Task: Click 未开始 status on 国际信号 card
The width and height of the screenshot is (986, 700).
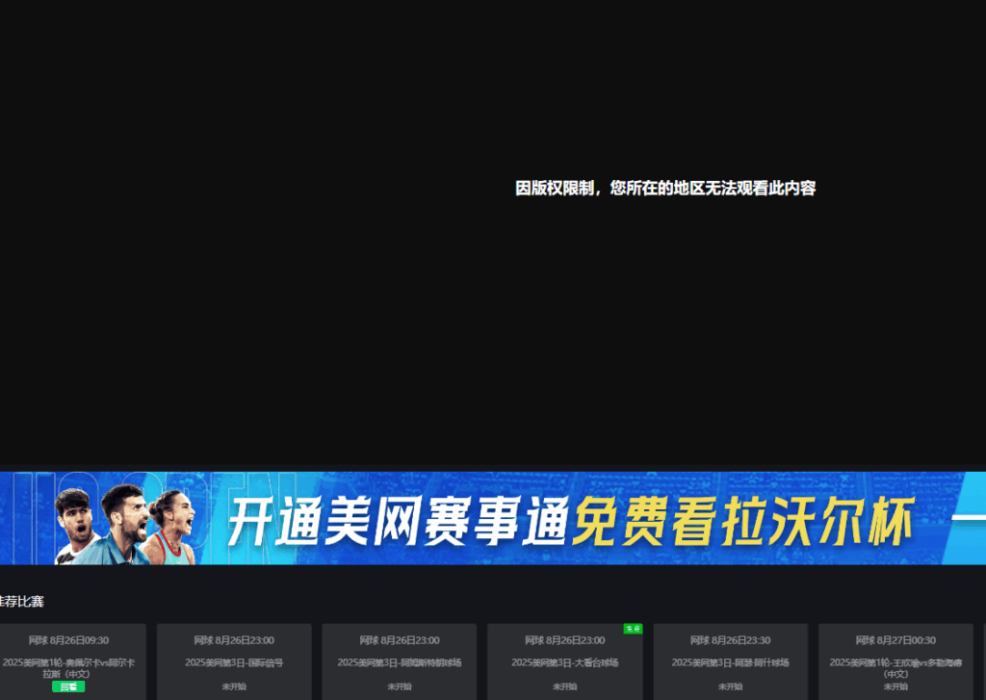Action: click(234, 687)
